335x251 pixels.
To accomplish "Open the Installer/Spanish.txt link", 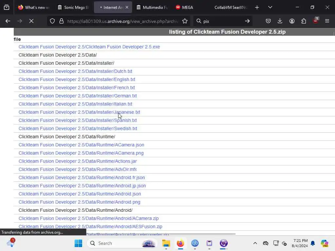I will pyautogui.click(x=78, y=120).
